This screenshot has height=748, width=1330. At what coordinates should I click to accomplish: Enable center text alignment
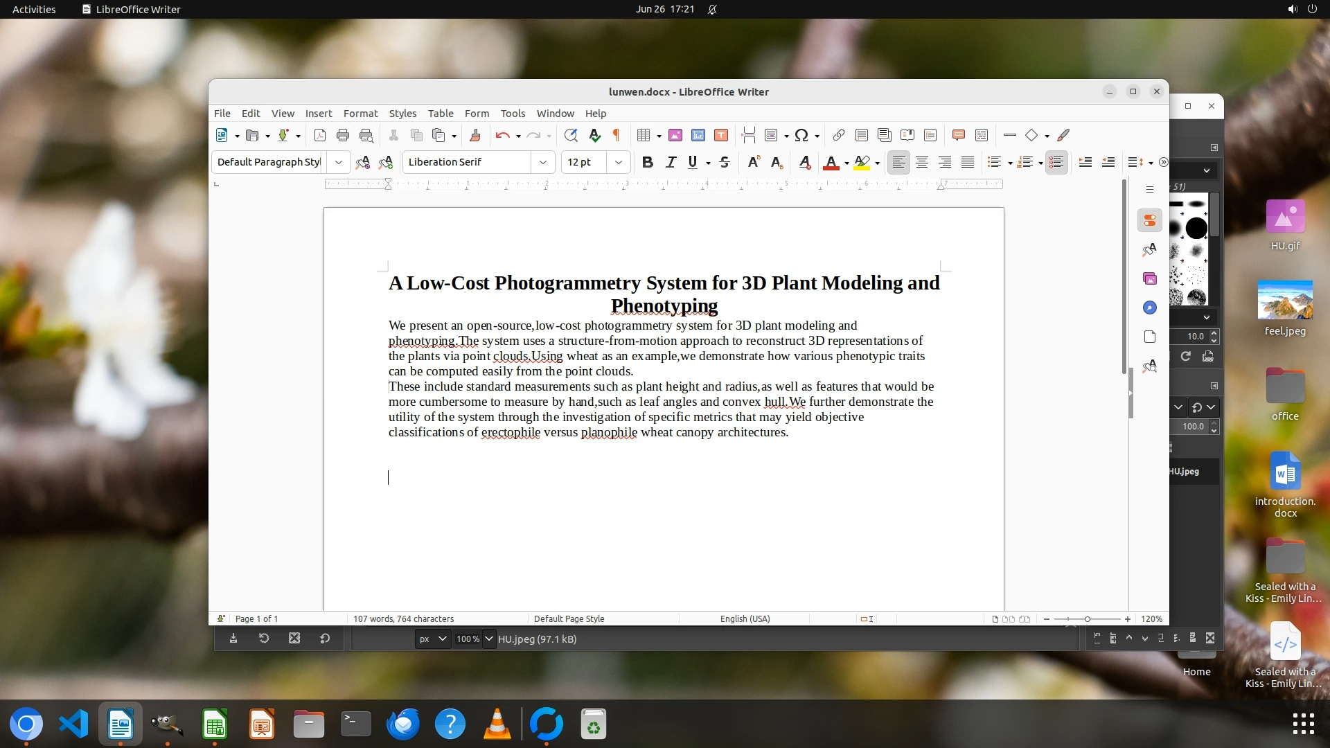tap(922, 162)
